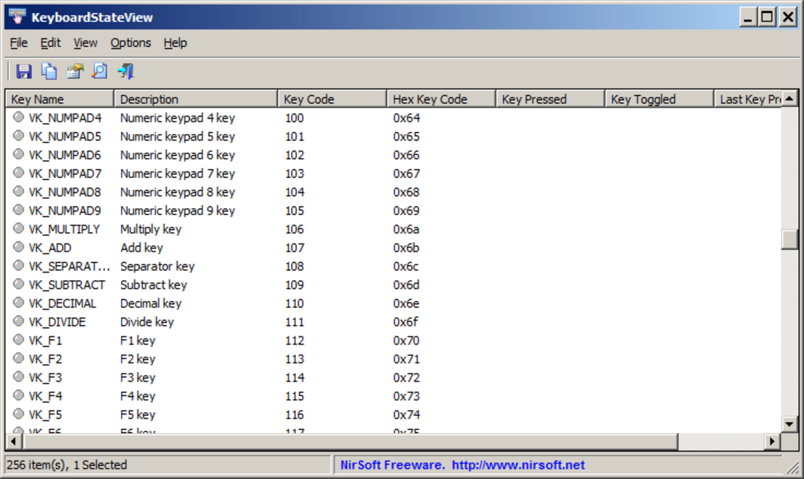Click the Copy Selected Items icon
This screenshot has height=479, width=804.
49,71
